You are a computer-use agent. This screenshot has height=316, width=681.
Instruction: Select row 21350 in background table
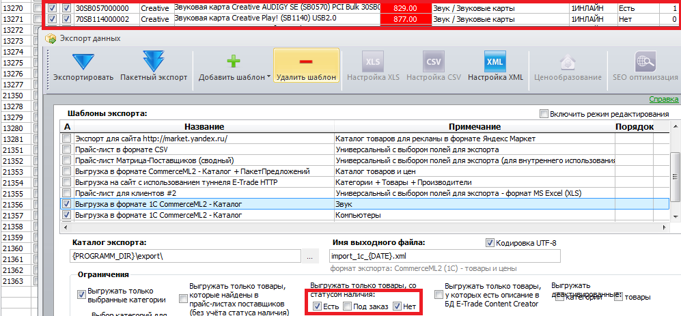pos(16,96)
